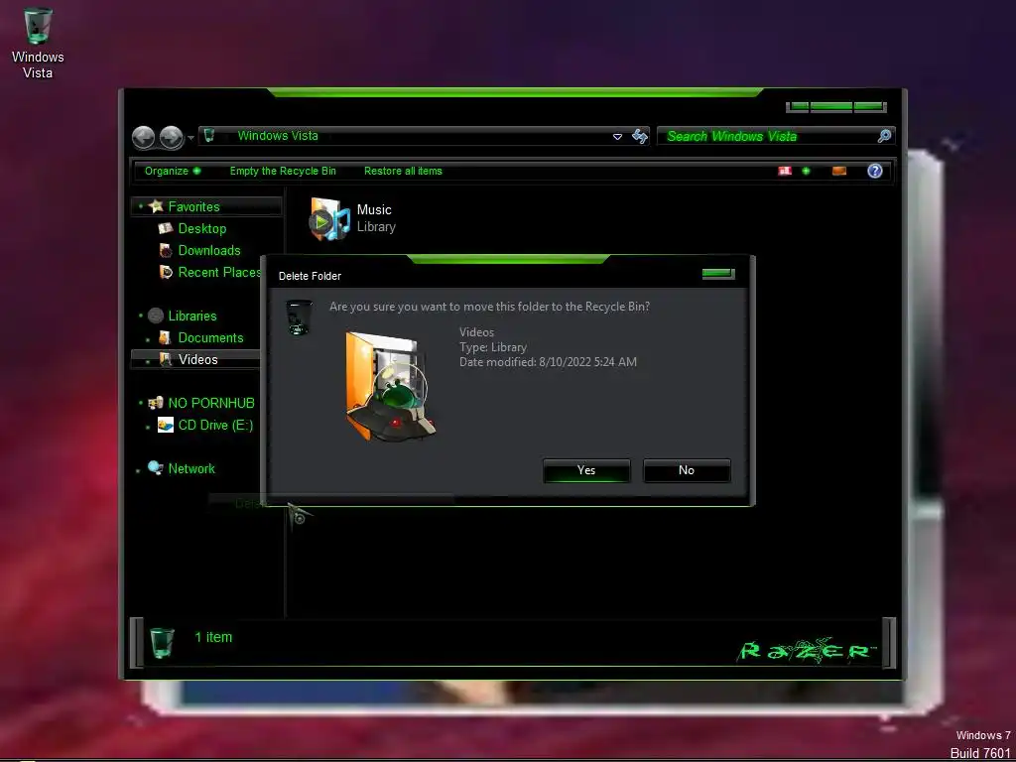
Task: Go back with the Back arrow button
Action: point(143,137)
